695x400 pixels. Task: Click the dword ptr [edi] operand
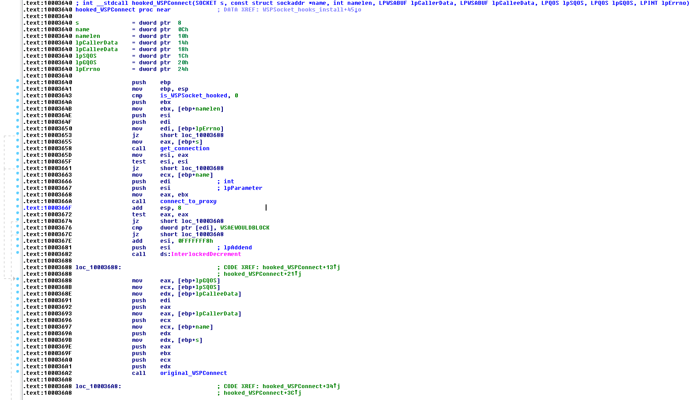point(188,228)
